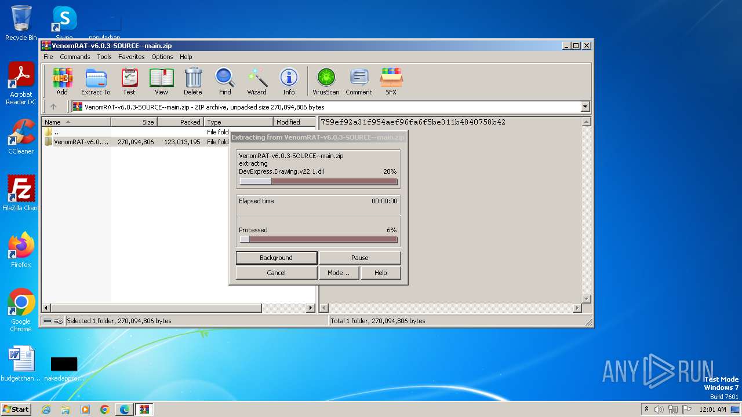
Task: Open Windows Media Player taskbar icon
Action: [x=85, y=409]
